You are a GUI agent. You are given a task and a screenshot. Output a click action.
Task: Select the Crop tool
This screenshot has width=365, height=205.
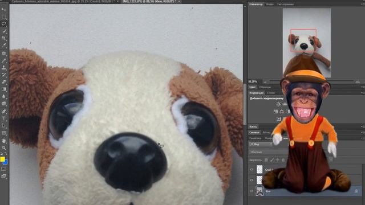4,38
